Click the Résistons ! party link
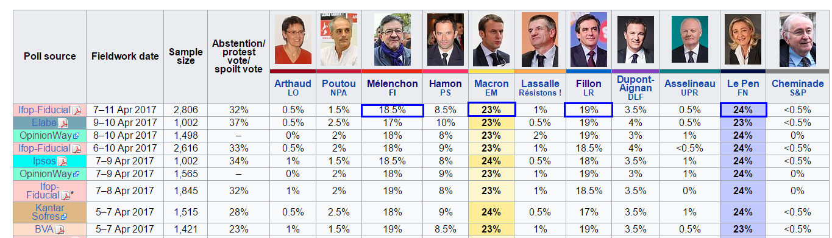The width and height of the screenshot is (832, 238). [x=540, y=93]
